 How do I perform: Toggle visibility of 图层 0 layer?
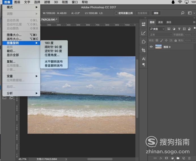pyautogui.click(x=151, y=47)
